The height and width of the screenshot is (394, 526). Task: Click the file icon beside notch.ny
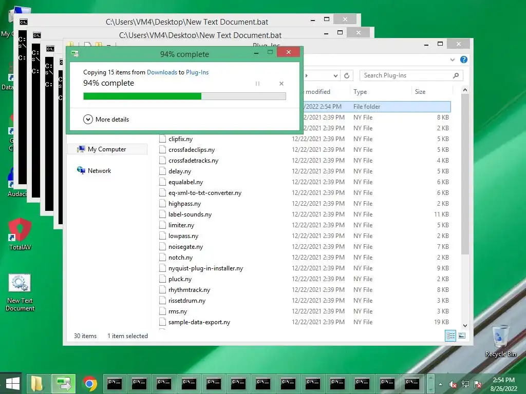pyautogui.click(x=162, y=258)
